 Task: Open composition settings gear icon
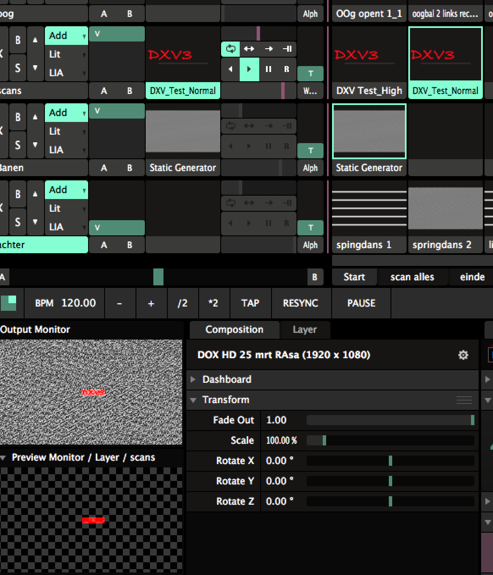[x=463, y=355]
